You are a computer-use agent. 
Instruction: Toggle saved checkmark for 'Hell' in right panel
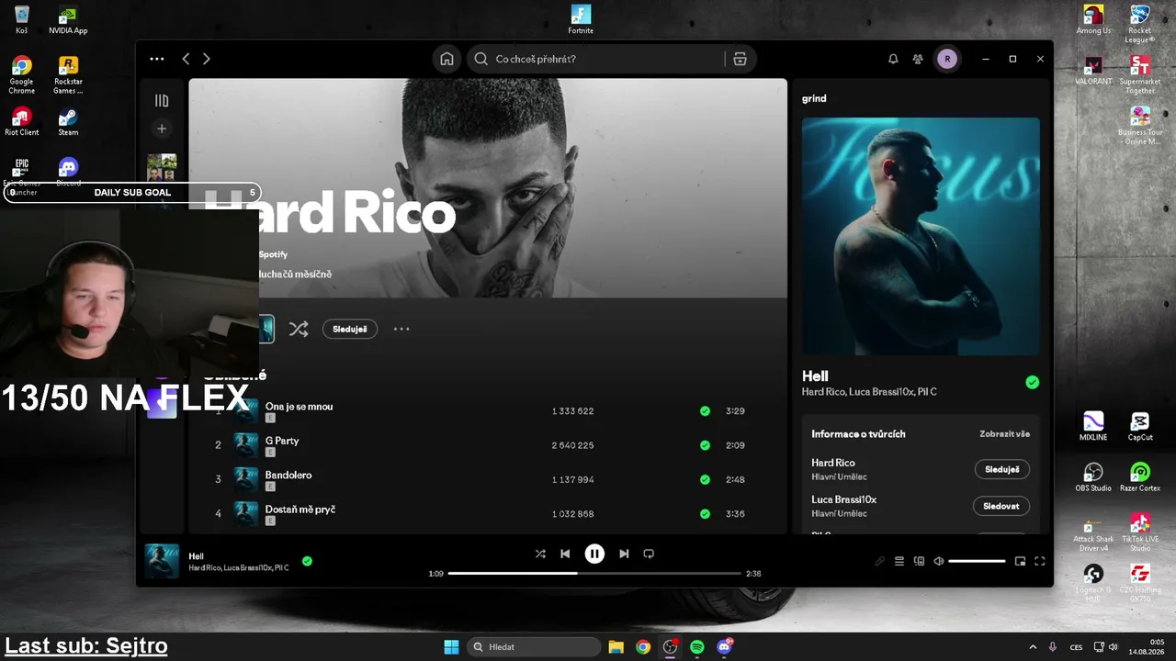click(1033, 382)
